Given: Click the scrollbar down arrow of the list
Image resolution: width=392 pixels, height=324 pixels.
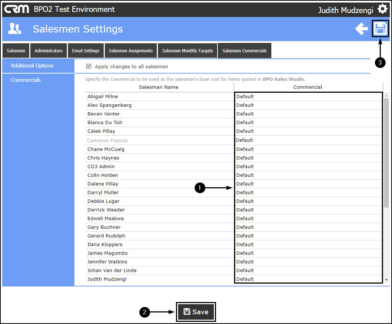Looking at the screenshot, I should point(387,280).
